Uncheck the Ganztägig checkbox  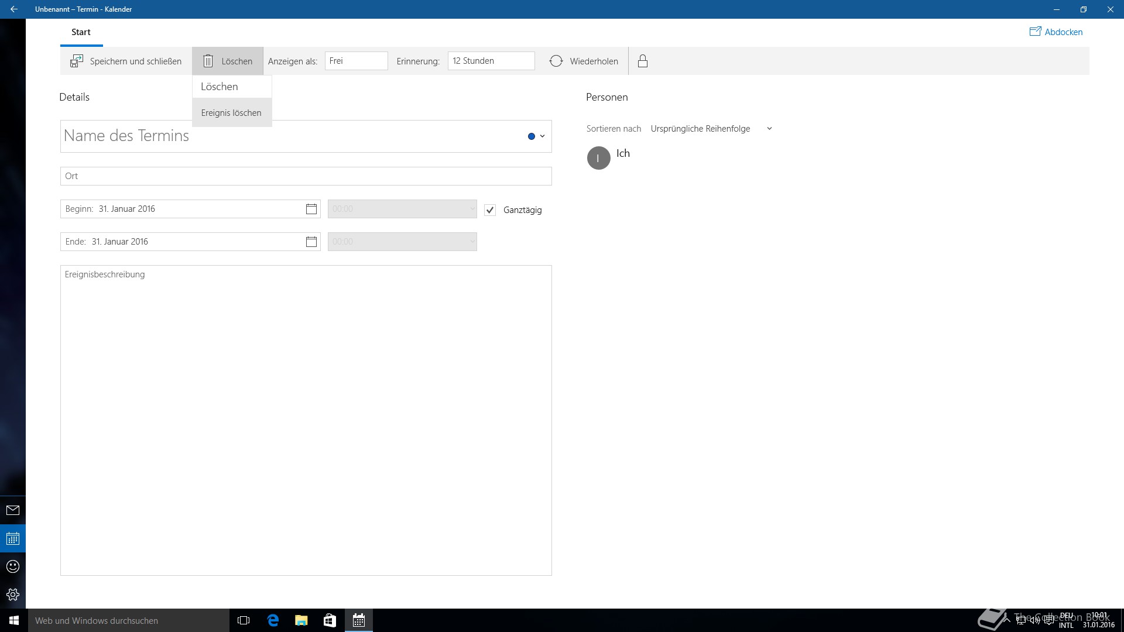(490, 210)
